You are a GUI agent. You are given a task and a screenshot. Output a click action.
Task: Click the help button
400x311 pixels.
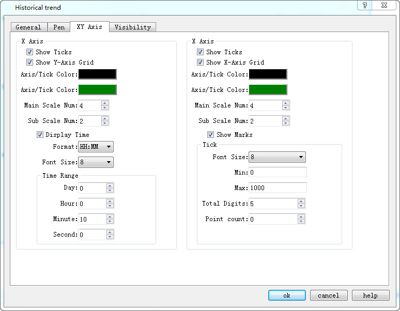pyautogui.click(x=371, y=295)
